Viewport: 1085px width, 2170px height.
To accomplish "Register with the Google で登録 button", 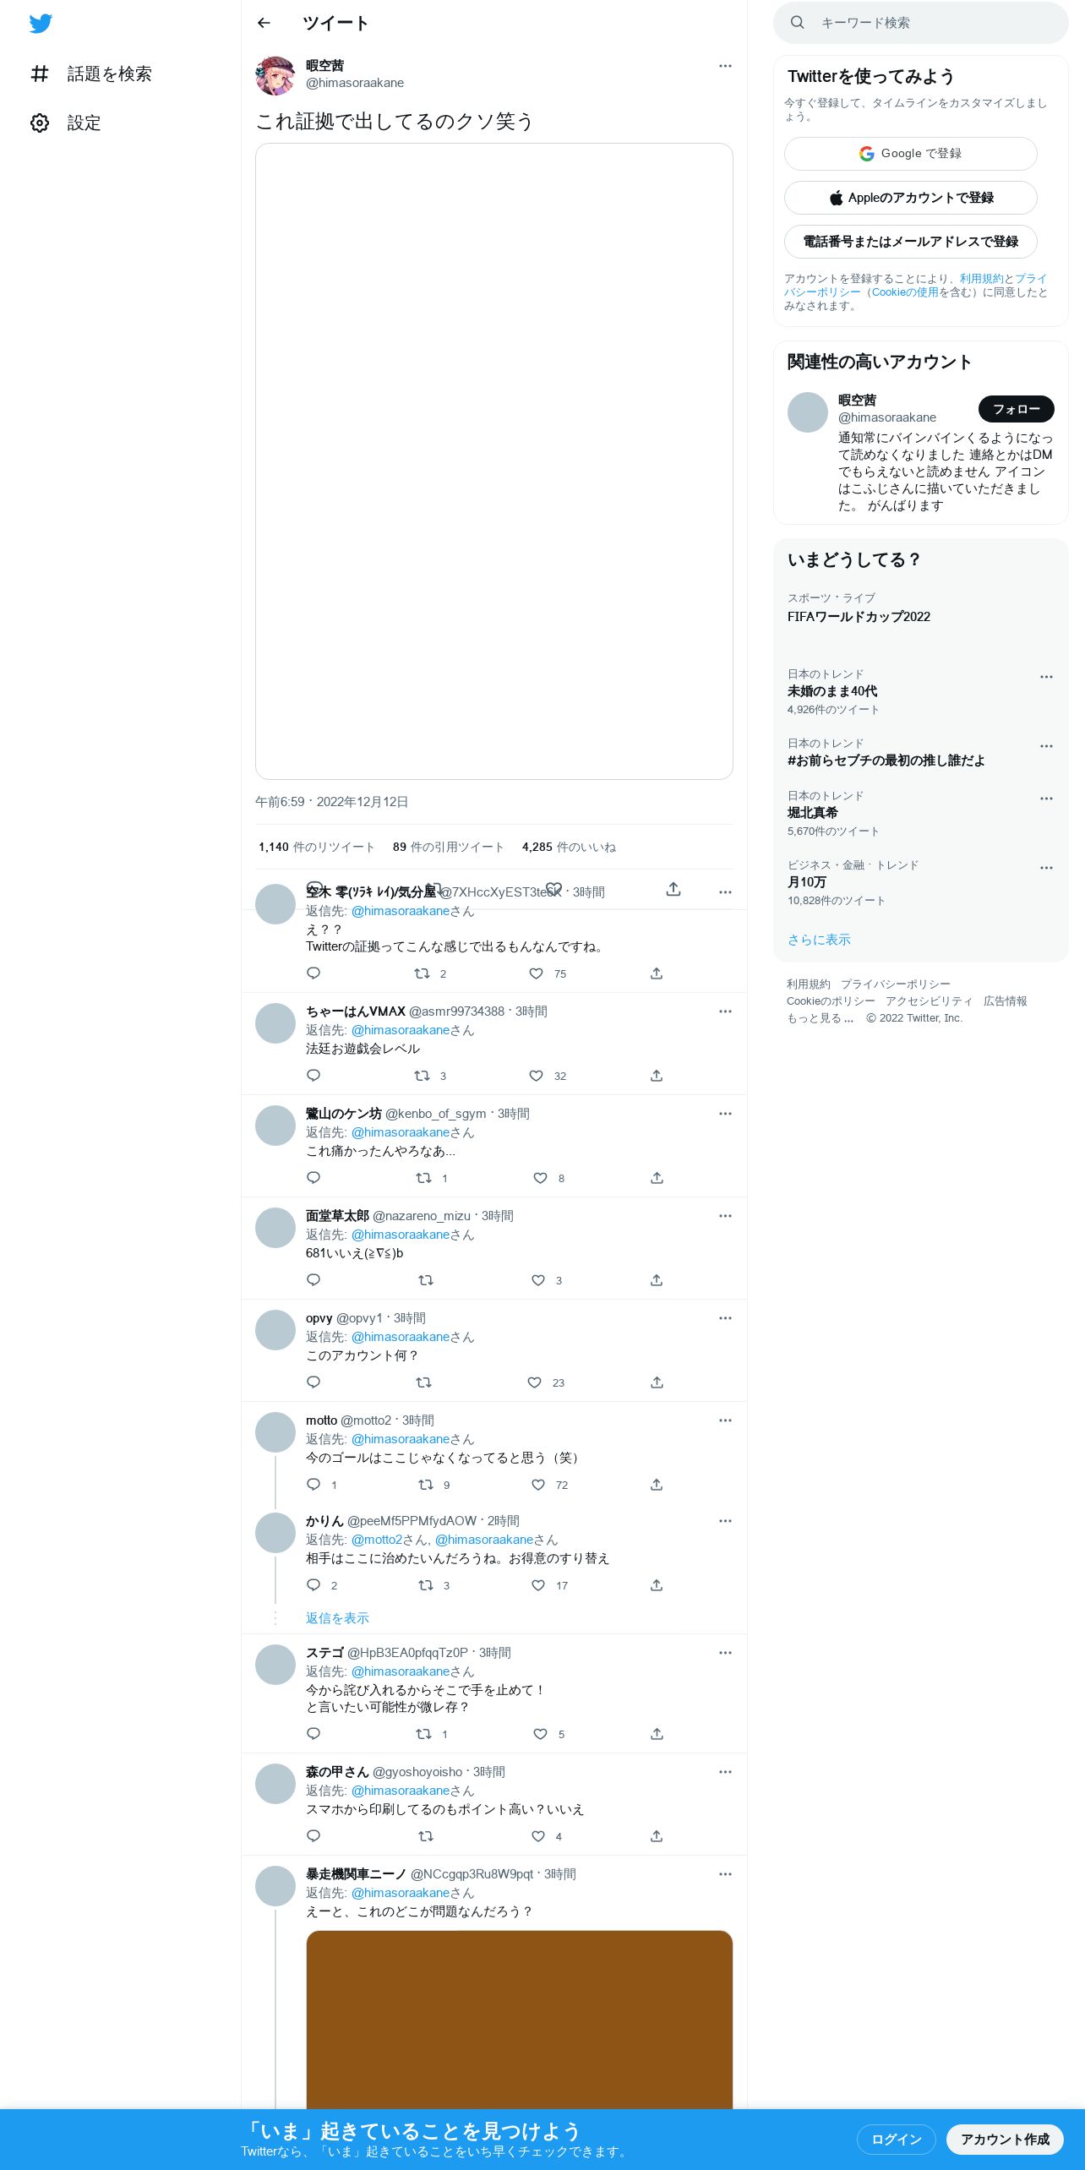I will click(910, 154).
